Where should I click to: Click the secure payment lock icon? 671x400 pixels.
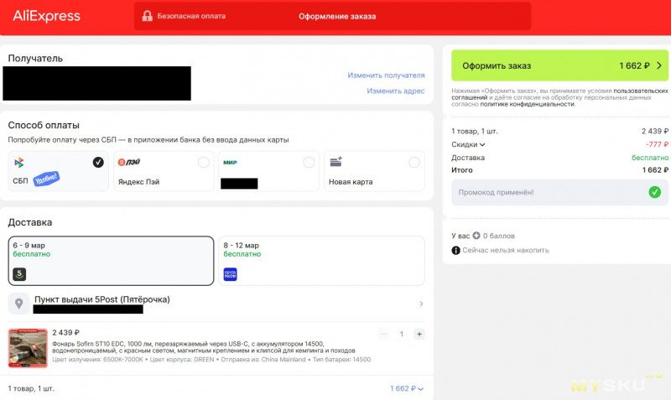tap(148, 16)
